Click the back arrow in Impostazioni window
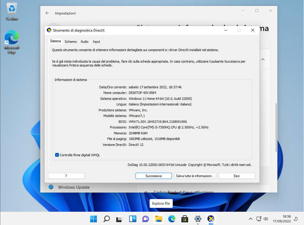The image size is (304, 225). point(47,13)
